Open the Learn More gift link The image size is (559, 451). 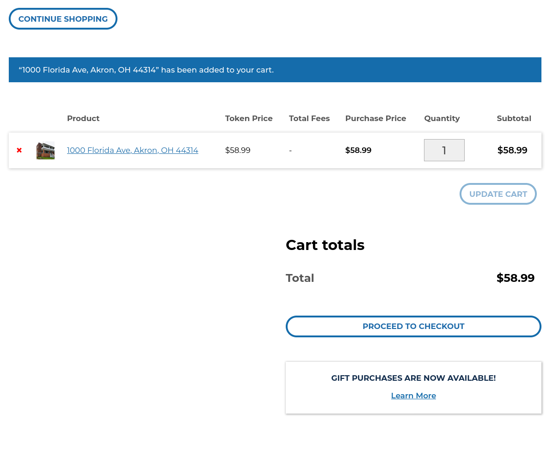point(413,396)
